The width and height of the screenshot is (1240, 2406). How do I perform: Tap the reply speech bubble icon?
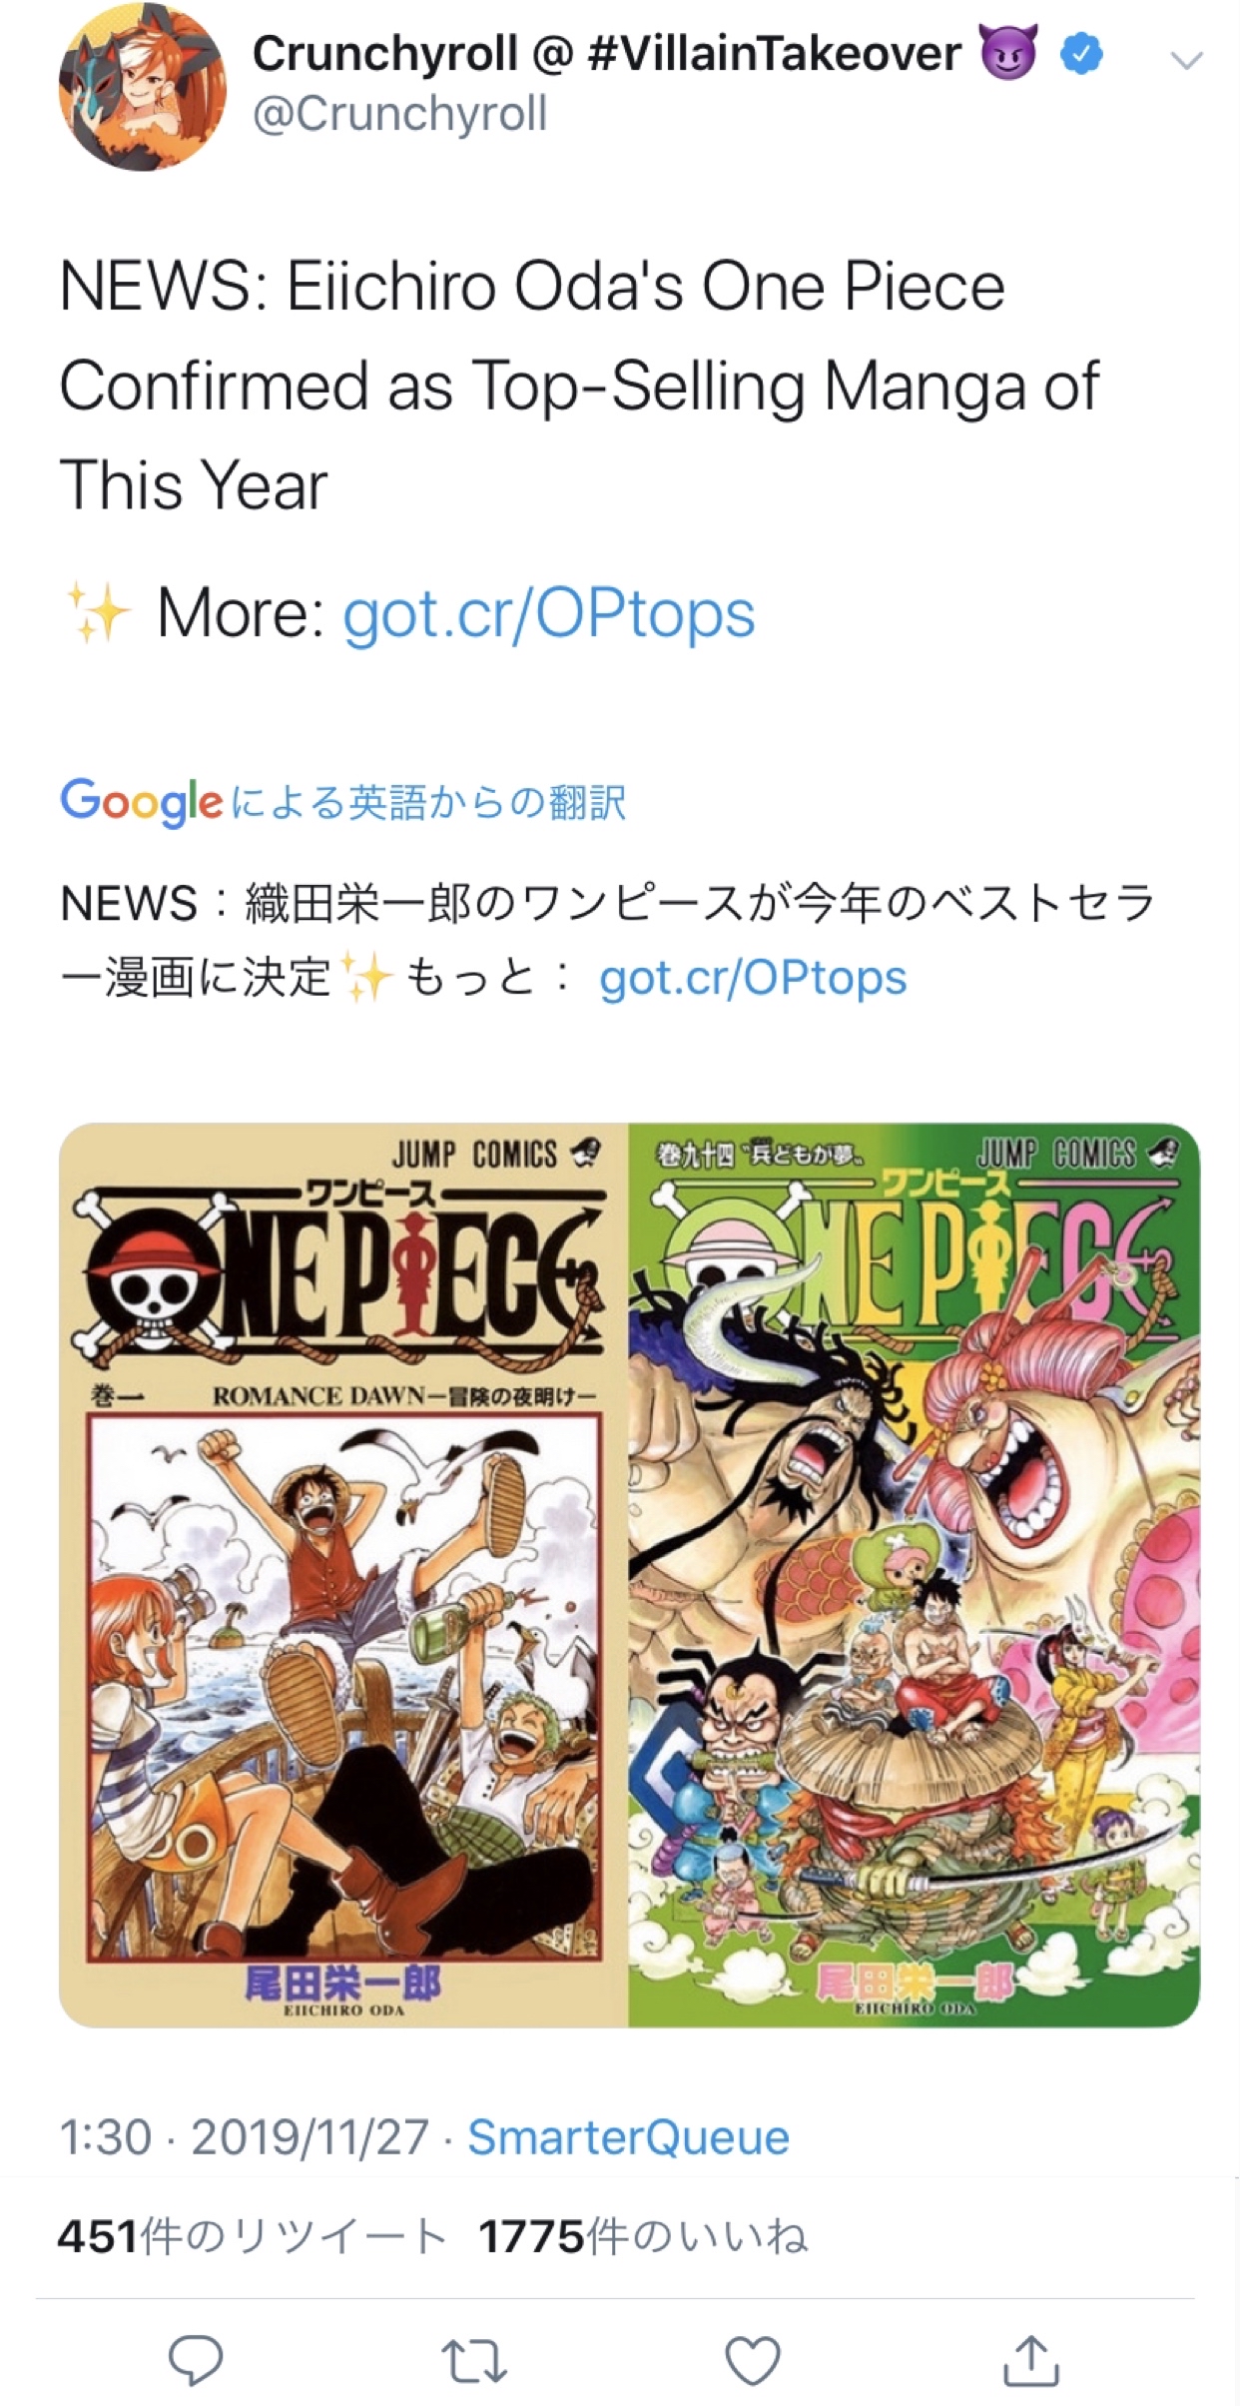(196, 2360)
